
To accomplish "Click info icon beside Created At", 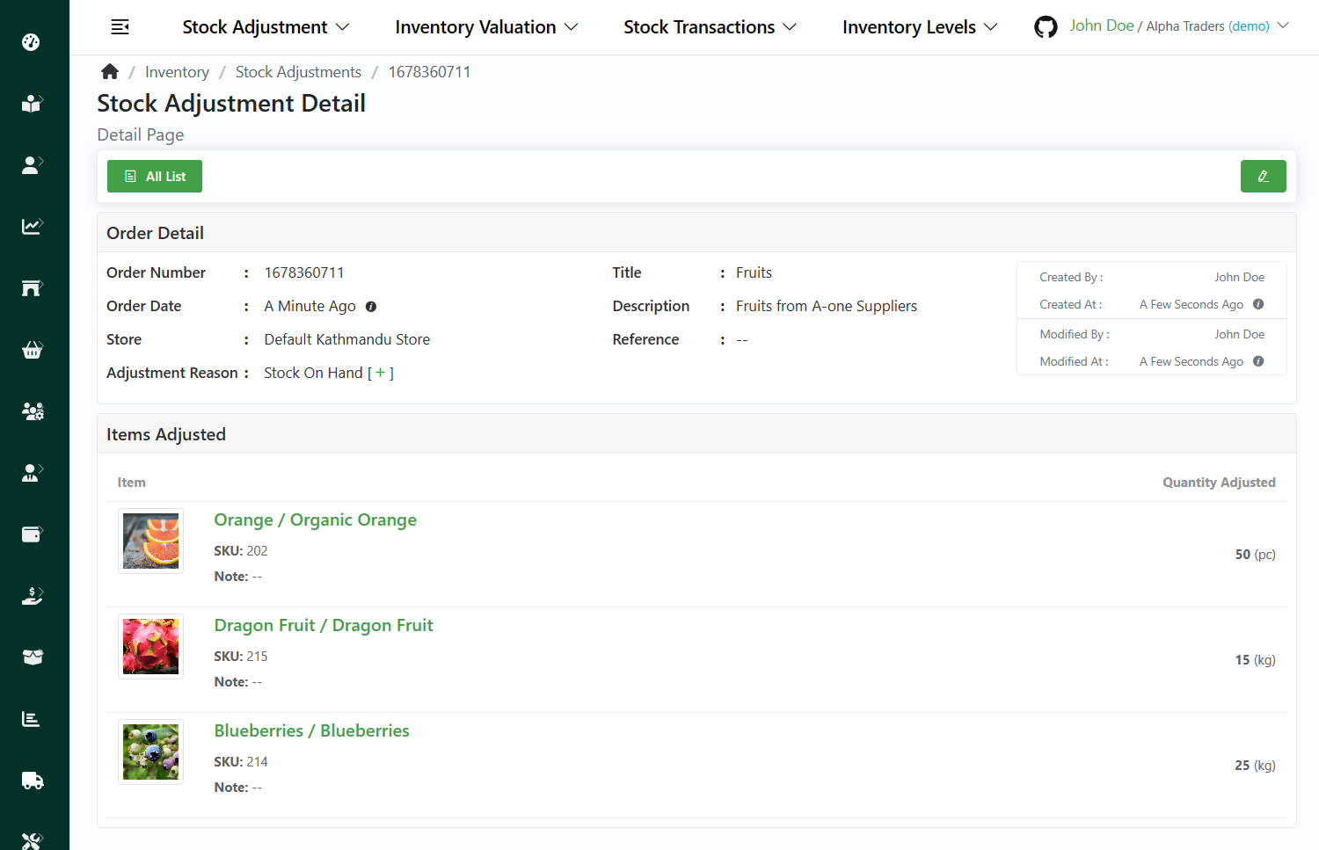I will coord(1258,304).
